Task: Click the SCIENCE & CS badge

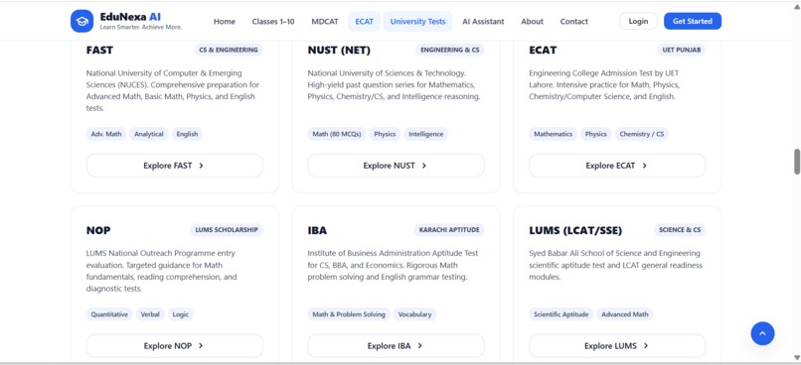Action: point(680,230)
